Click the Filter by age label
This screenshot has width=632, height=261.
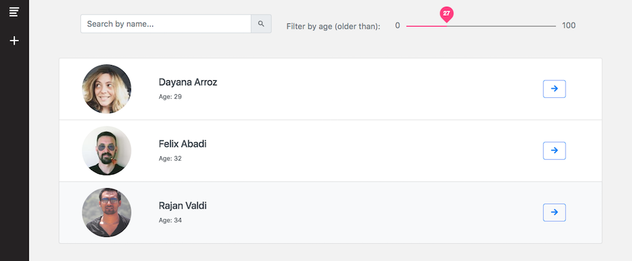tap(333, 27)
